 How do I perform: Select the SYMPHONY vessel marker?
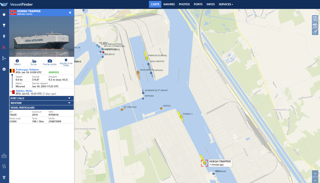(x=151, y=73)
